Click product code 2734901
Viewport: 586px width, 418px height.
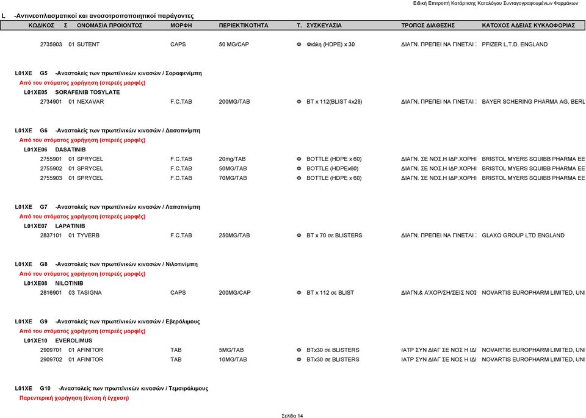click(51, 102)
